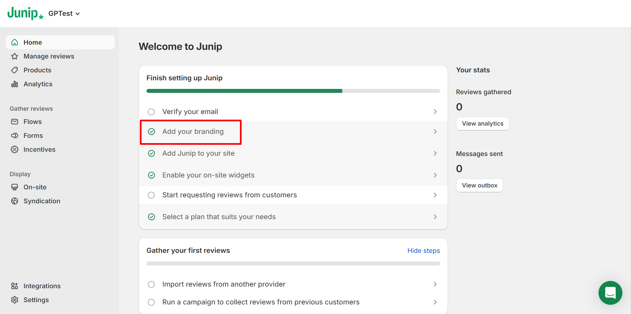This screenshot has width=631, height=314.
Task: Click the Finish setting up progress bar
Action: coord(293,91)
